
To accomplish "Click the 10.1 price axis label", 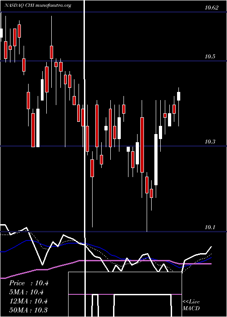I will pos(210,227).
